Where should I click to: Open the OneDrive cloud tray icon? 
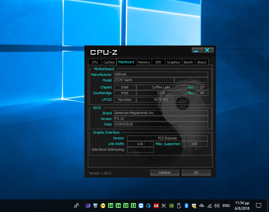202,205
